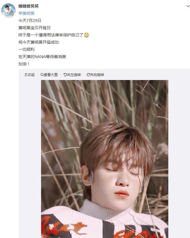The image size is (190, 238).
Task: Click the post line 今天7月29日
Action: click(x=30, y=21)
